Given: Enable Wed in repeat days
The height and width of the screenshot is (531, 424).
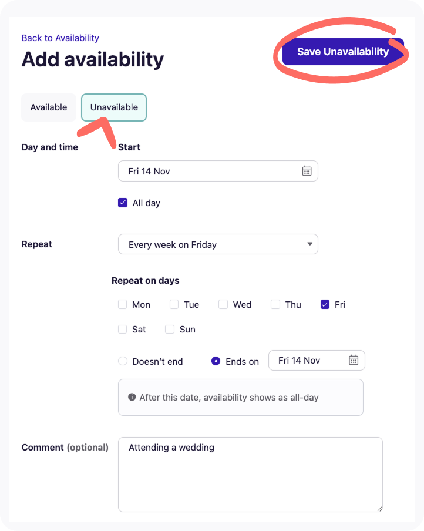Looking at the screenshot, I should (x=223, y=304).
